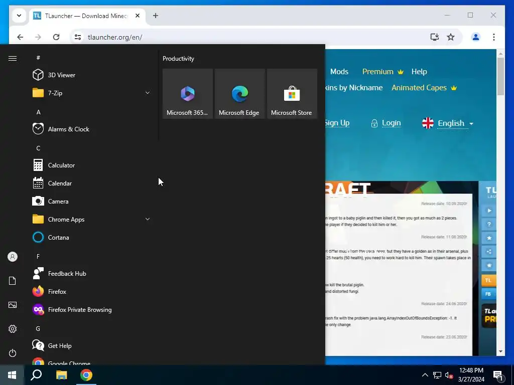This screenshot has width=514, height=385.
Task: Expand the Start menu hamburger navigation
Action: 13,58
